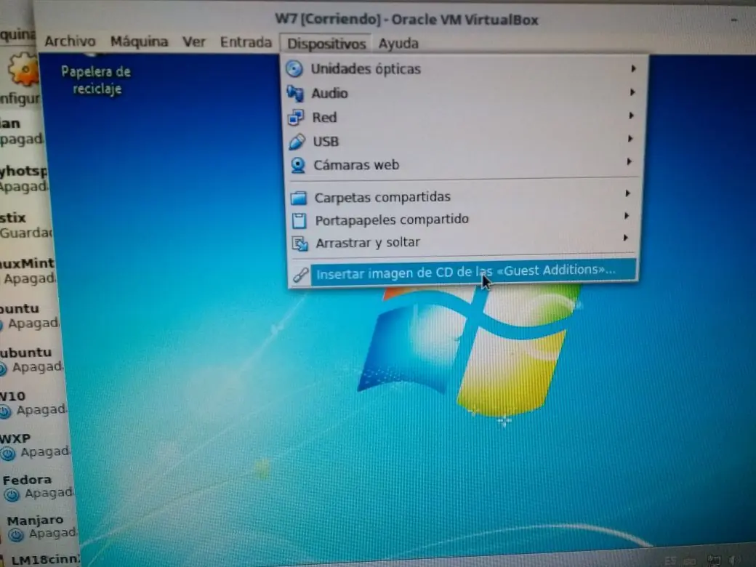The height and width of the screenshot is (567, 756).
Task: Close the open Dispositivos menu
Action: click(x=326, y=44)
